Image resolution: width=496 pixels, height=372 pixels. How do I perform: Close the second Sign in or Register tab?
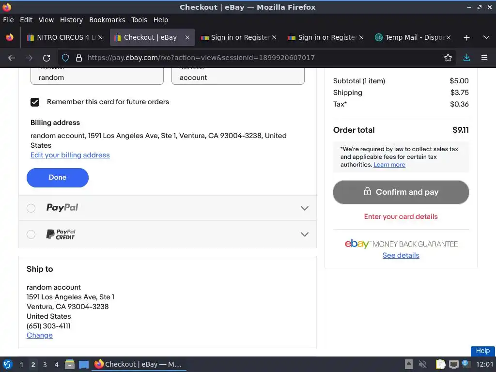pyautogui.click(x=361, y=37)
